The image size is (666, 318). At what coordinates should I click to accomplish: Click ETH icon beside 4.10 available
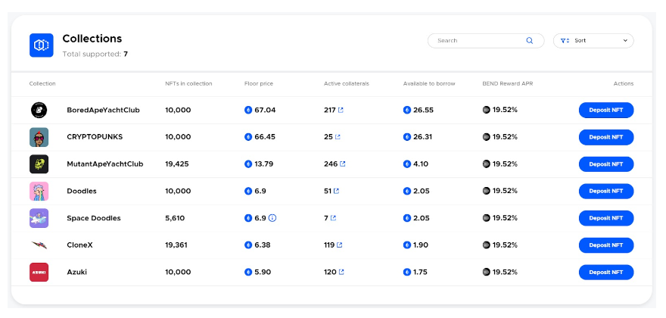[407, 164]
